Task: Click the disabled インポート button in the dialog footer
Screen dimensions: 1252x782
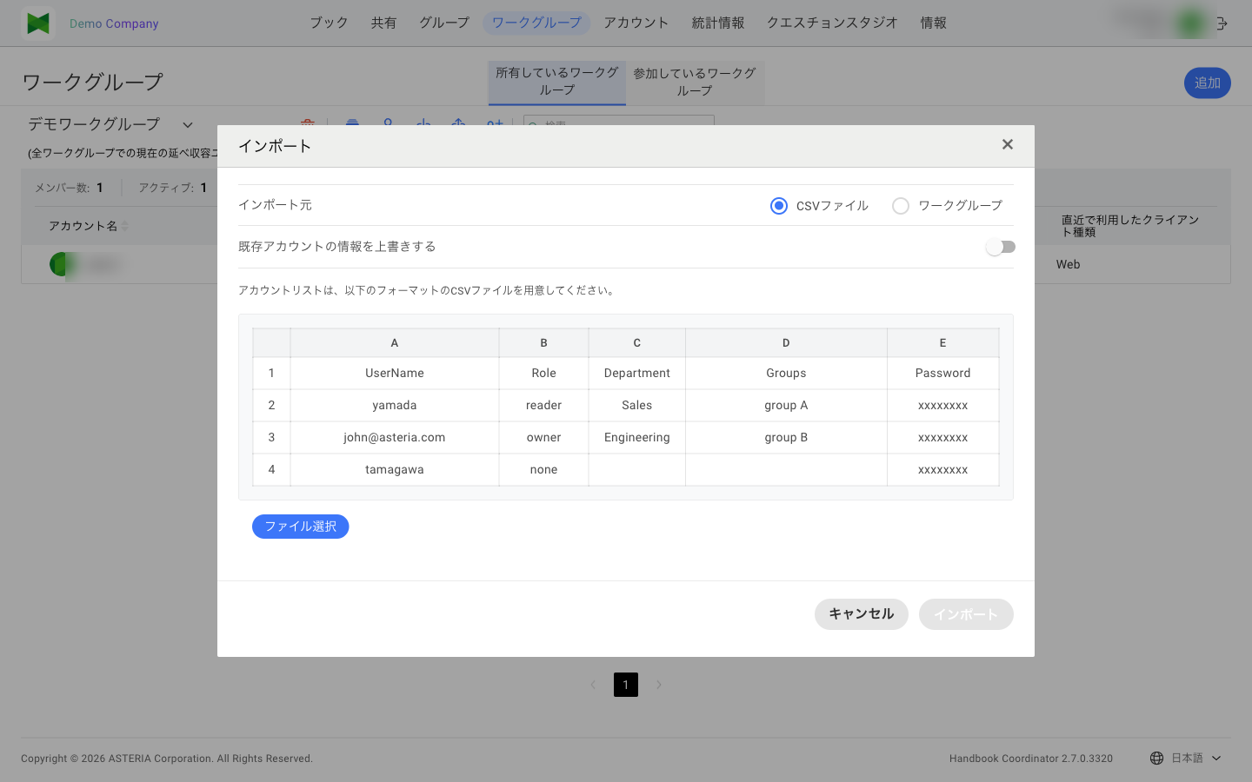Action: click(966, 614)
